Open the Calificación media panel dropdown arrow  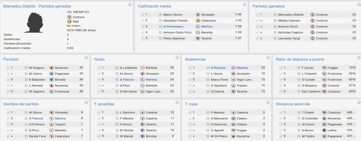click(x=245, y=5)
